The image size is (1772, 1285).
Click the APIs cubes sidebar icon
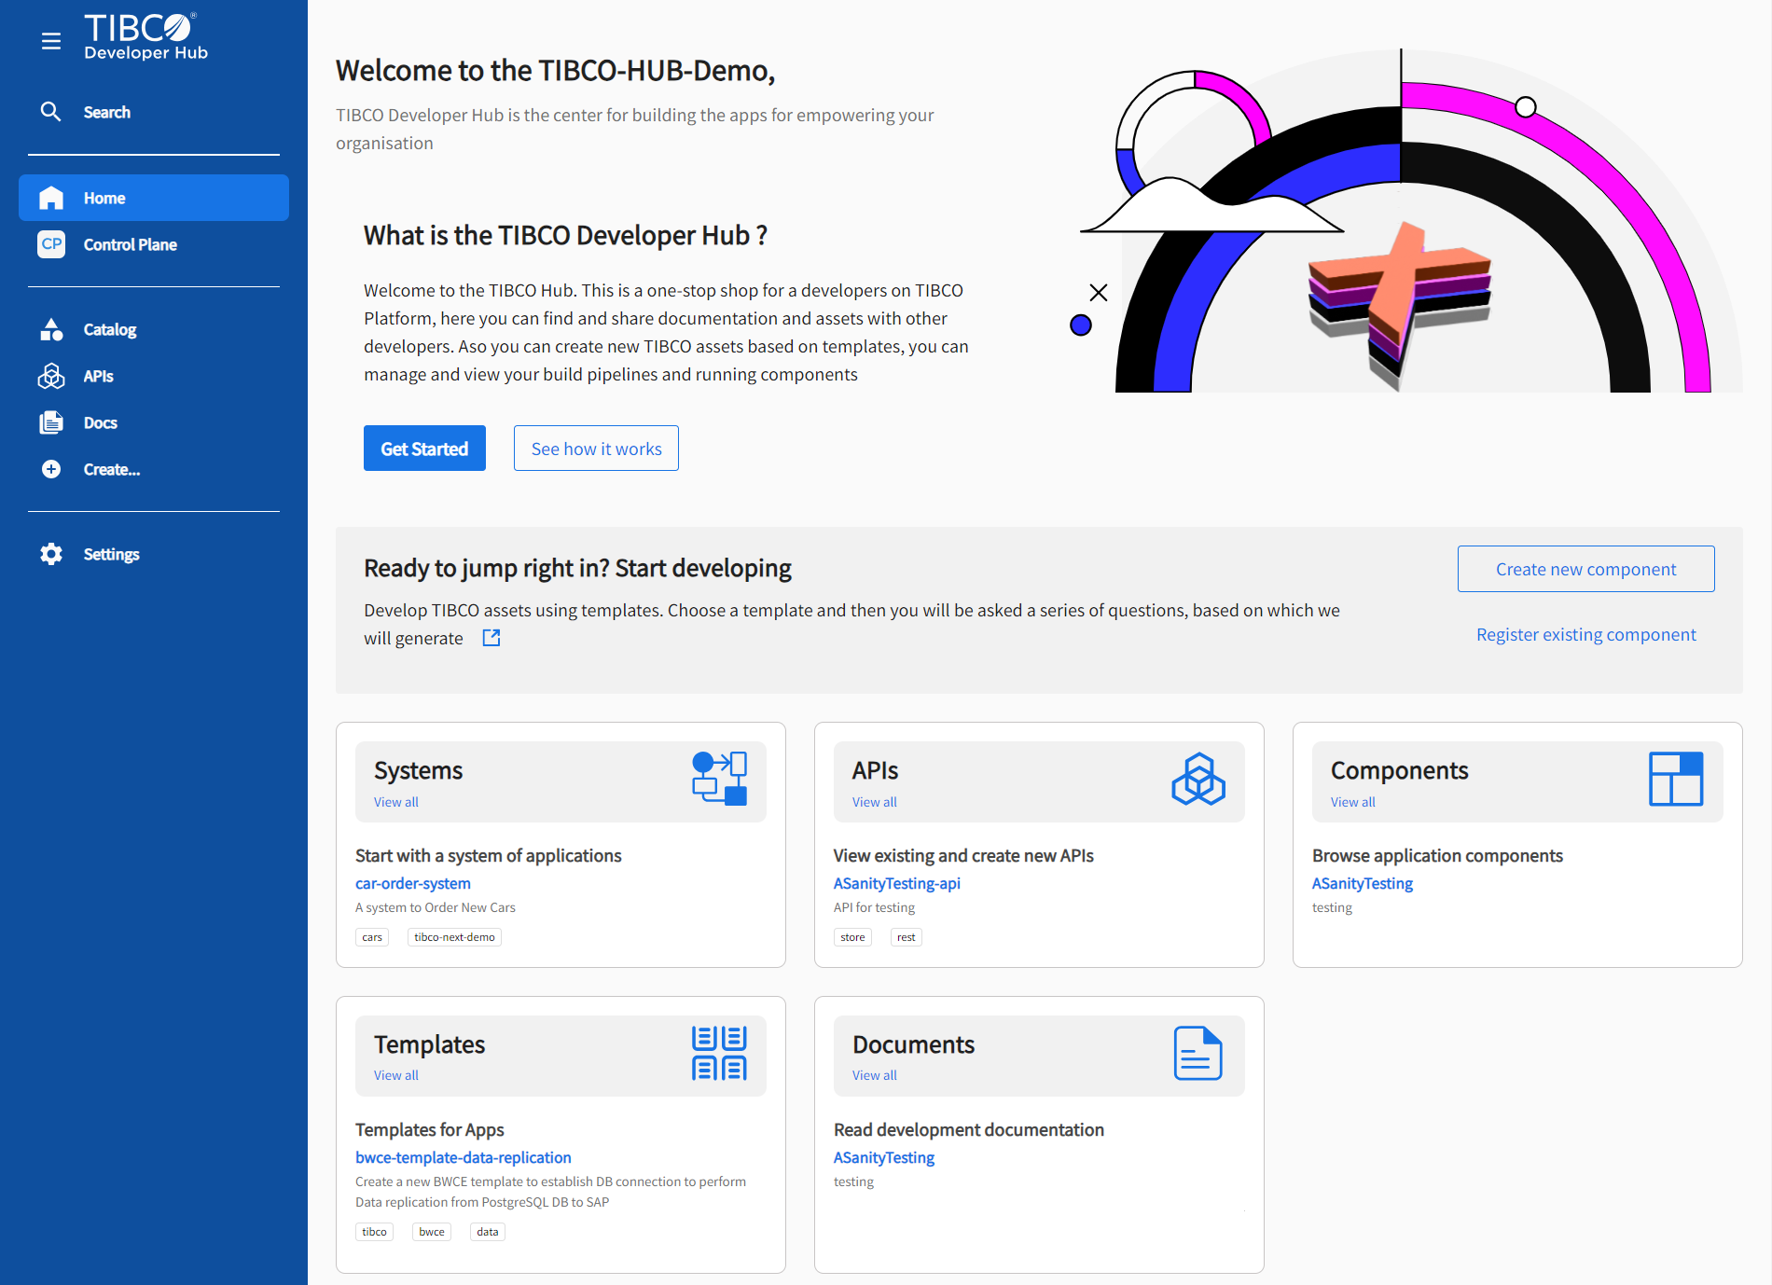tap(51, 376)
